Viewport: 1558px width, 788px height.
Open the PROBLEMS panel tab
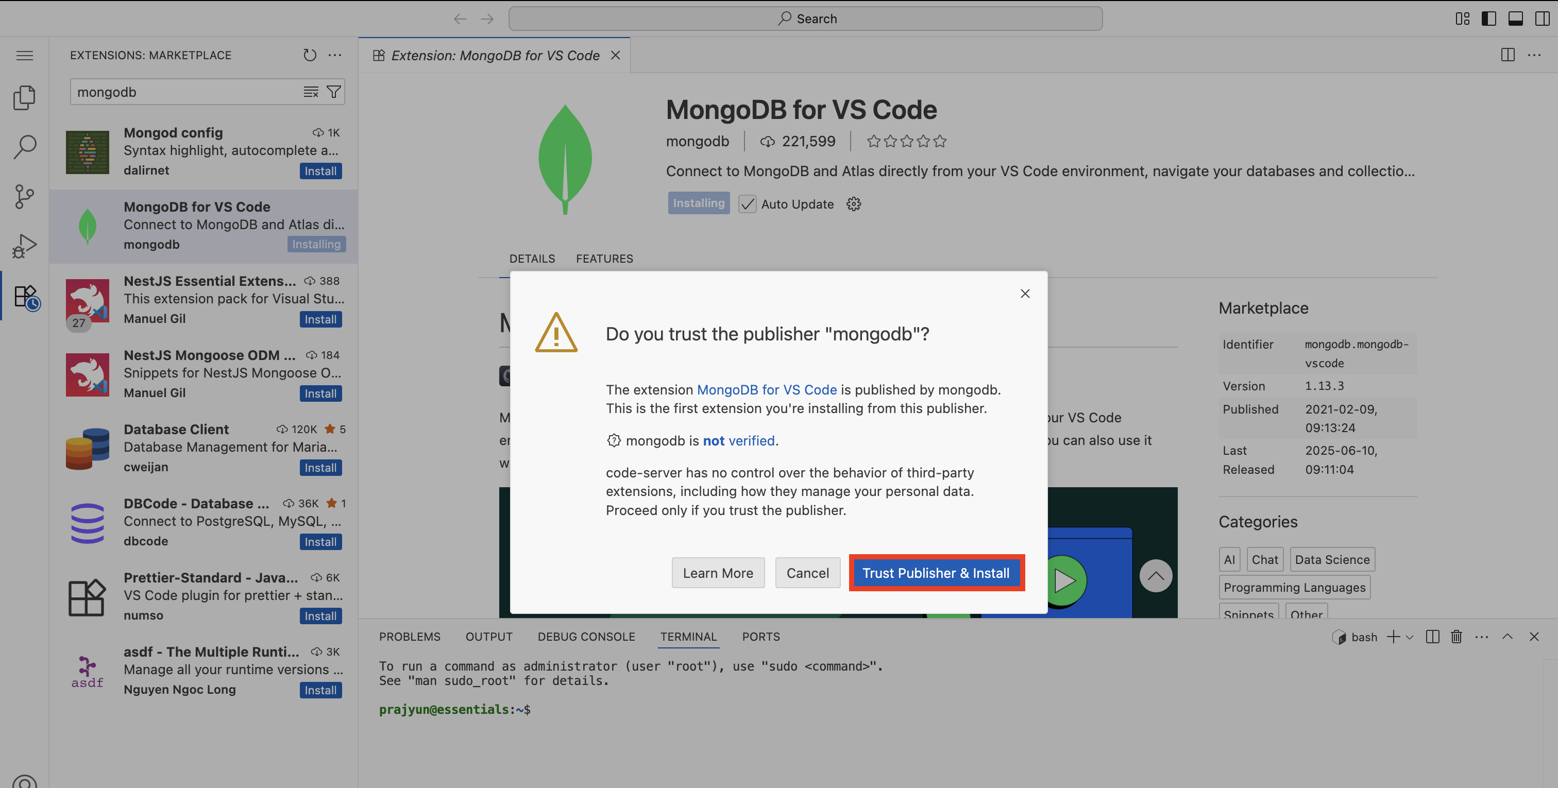point(410,636)
